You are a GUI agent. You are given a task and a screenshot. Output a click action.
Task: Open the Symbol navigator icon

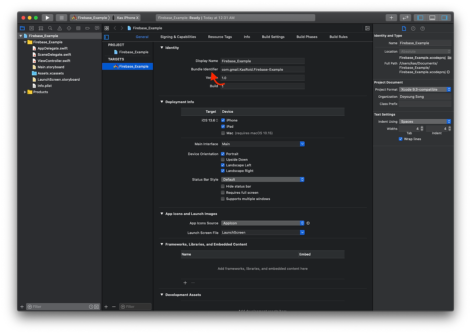click(41, 28)
